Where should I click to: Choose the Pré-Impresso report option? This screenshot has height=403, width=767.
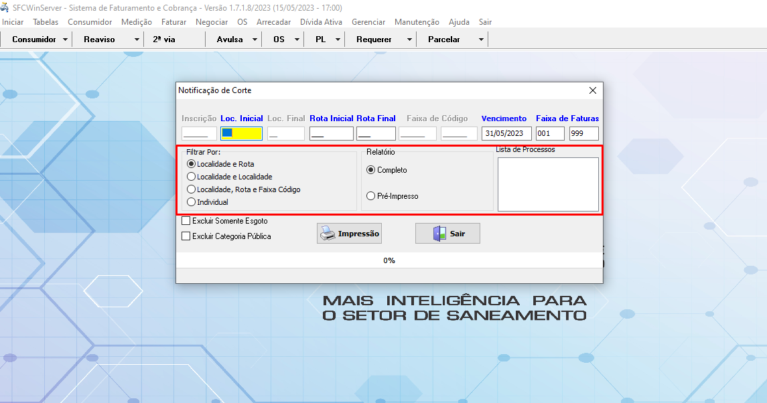370,196
